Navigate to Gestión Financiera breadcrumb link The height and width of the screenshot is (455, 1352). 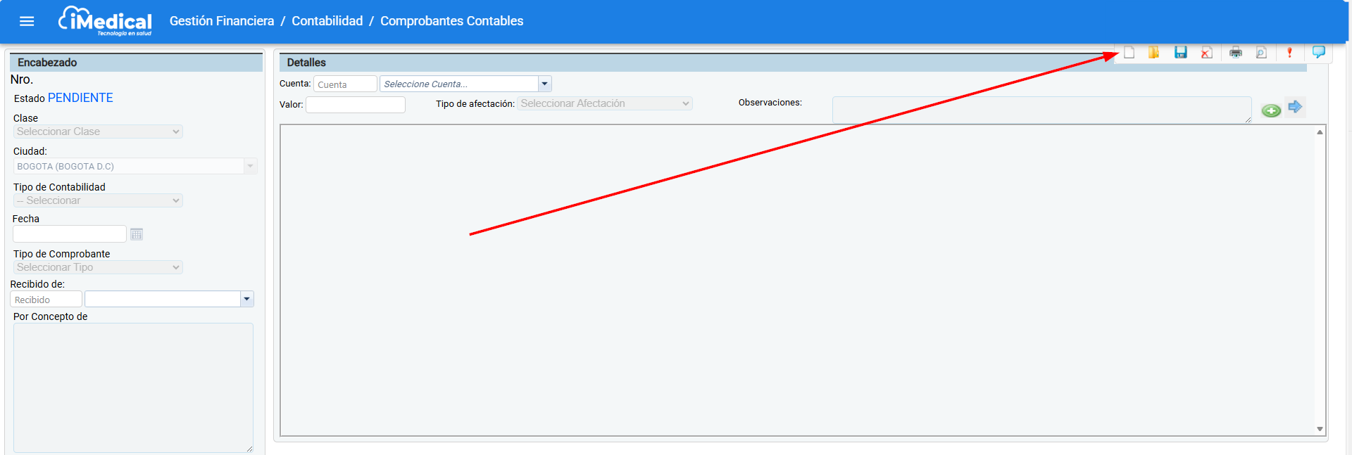click(222, 21)
